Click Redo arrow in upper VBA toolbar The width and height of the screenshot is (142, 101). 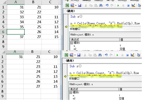[112, 6]
